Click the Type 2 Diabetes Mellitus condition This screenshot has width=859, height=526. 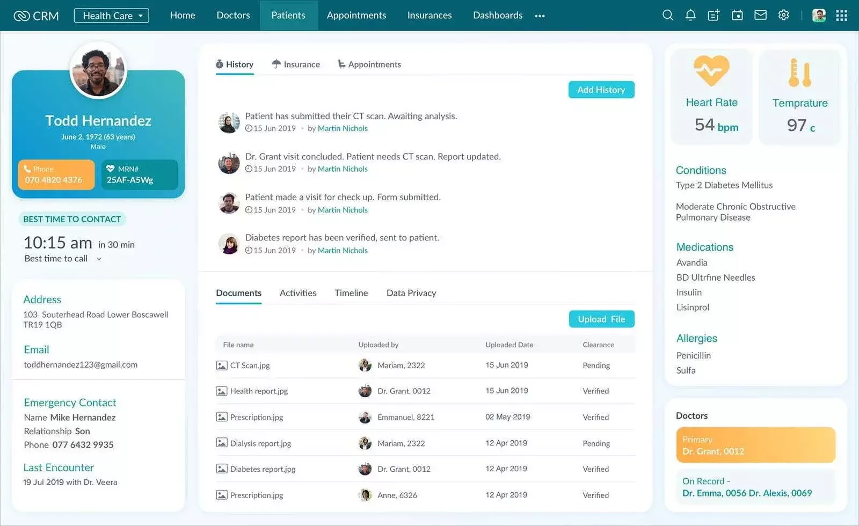coord(724,185)
